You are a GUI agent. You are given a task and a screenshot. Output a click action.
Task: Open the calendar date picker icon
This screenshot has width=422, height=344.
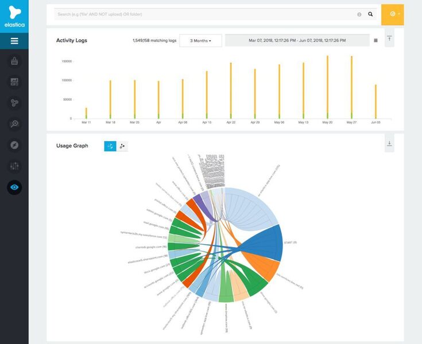375,40
